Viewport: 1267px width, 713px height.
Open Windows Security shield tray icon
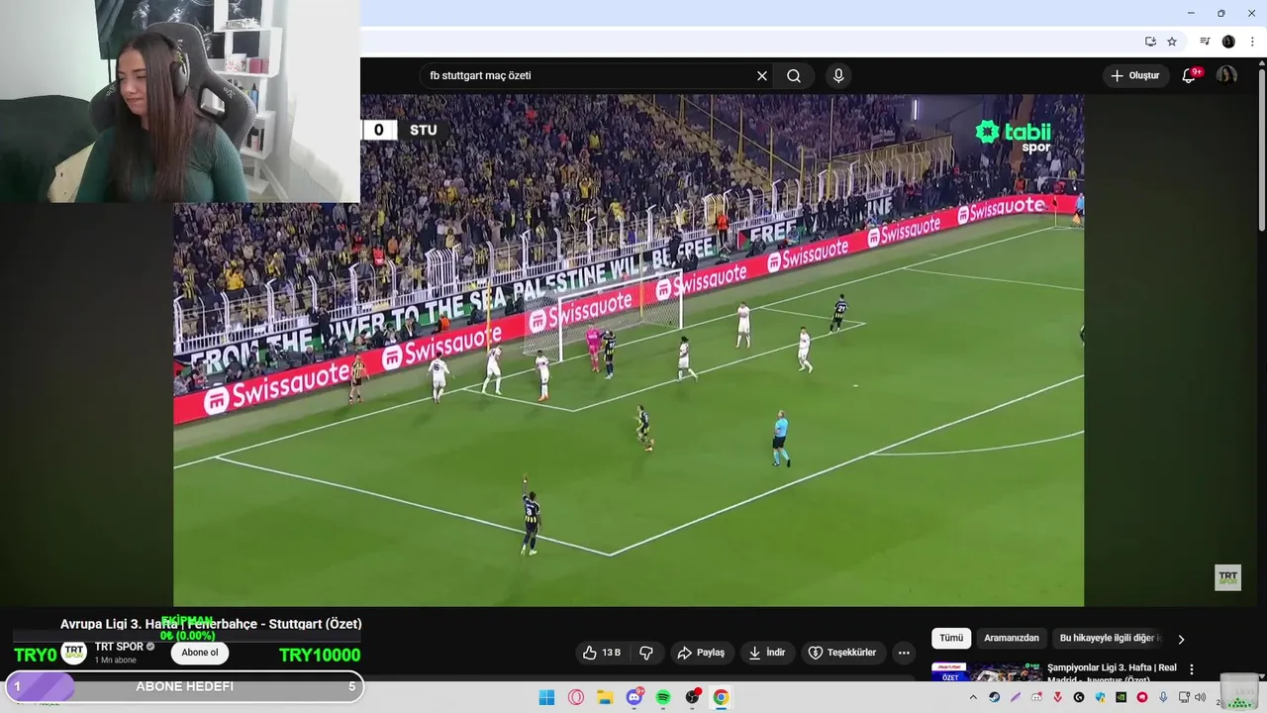[1100, 697]
